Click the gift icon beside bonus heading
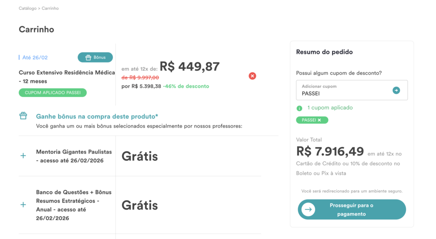This screenshot has height=239, width=436. tap(23, 116)
